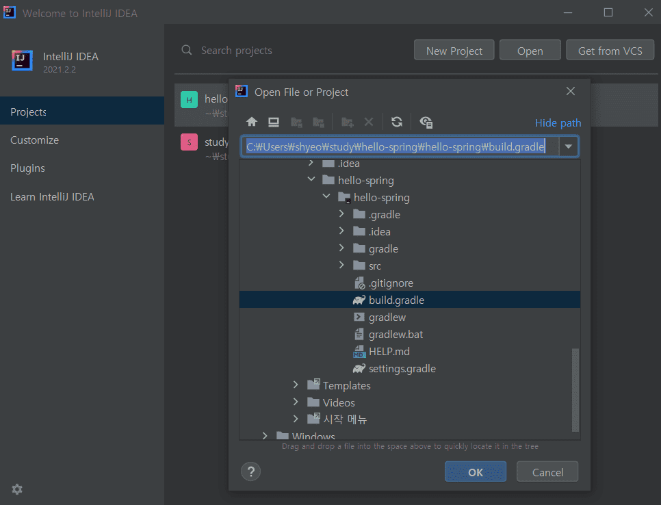Select the .gradle folder icon
The height and width of the screenshot is (505, 661).
coord(359,214)
